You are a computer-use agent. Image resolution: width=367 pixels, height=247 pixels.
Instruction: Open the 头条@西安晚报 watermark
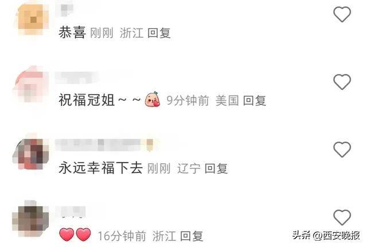tap(326, 235)
